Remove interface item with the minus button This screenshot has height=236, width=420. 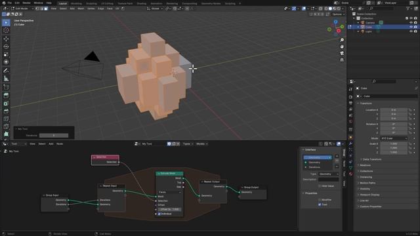click(x=337, y=161)
